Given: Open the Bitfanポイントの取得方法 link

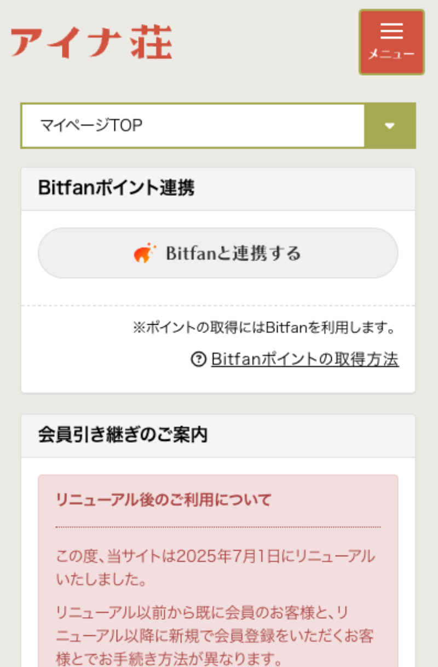Looking at the screenshot, I should 304,360.
